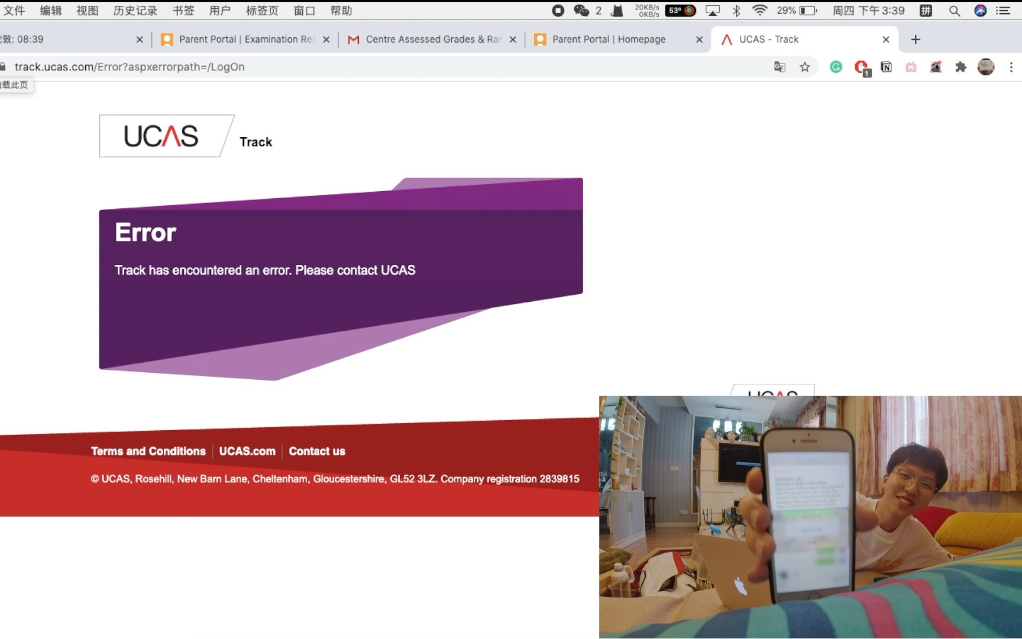Click the webcam video overlay

[x=810, y=517]
